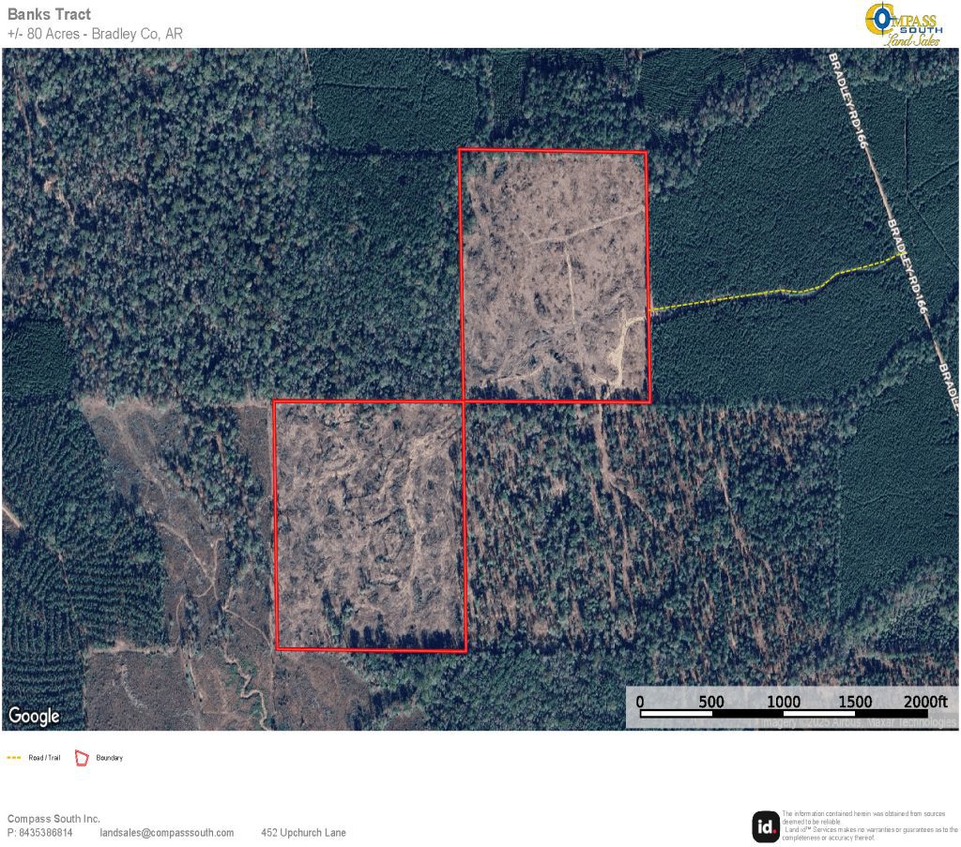
Task: Click the red Boundary legend symbol
Action: click(x=81, y=757)
